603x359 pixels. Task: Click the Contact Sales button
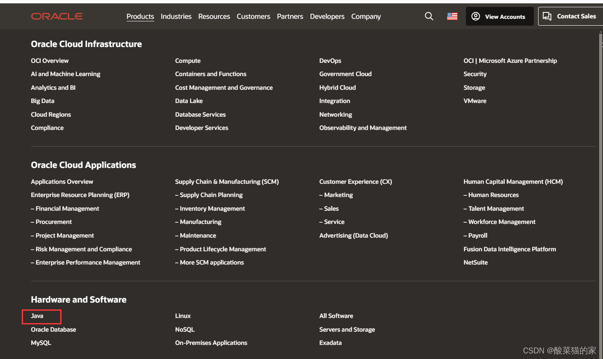coord(571,16)
